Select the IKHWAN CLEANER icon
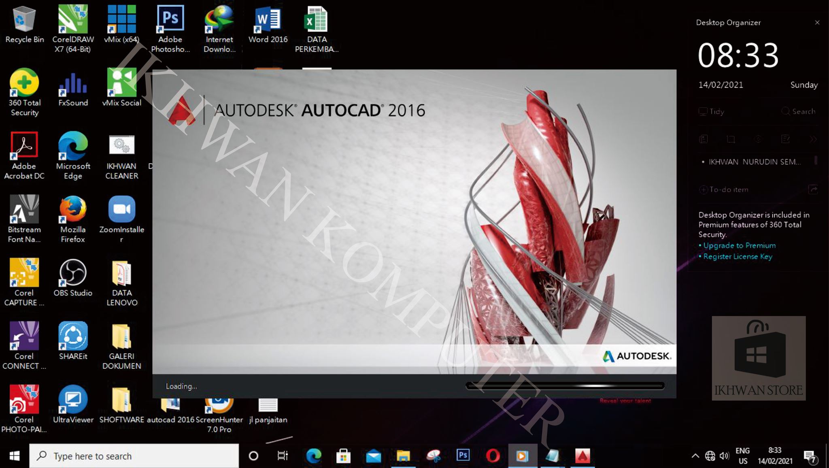This screenshot has height=468, width=829. pyautogui.click(x=121, y=157)
